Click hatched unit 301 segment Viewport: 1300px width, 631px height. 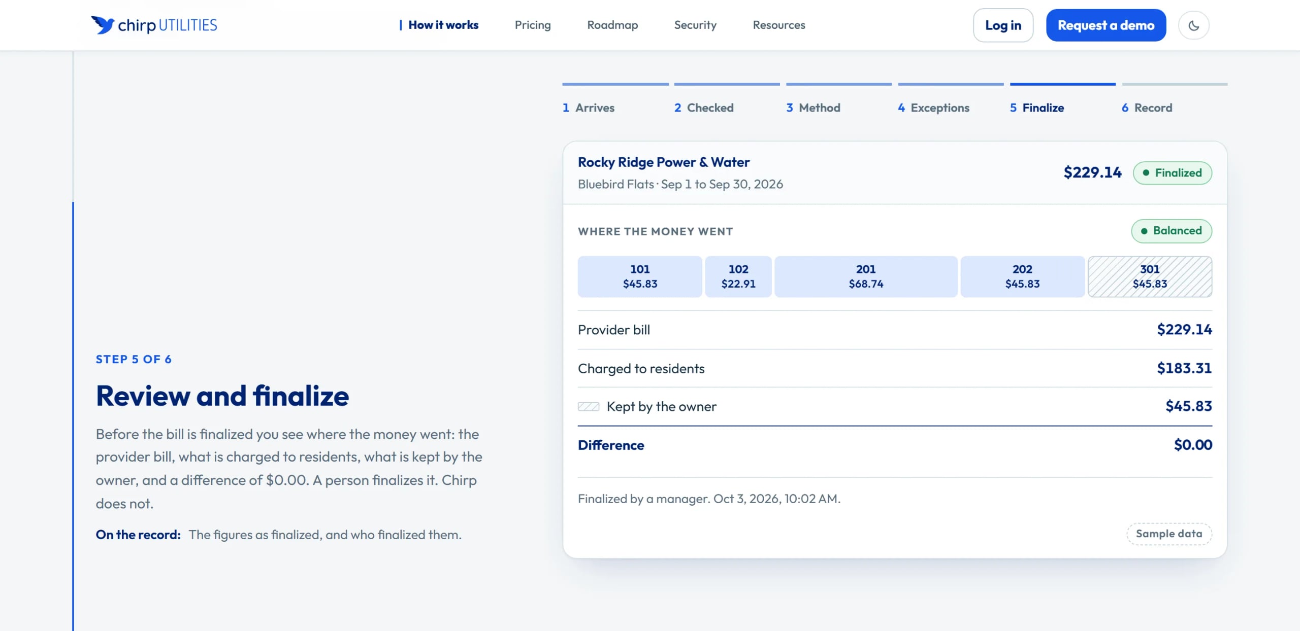1150,276
